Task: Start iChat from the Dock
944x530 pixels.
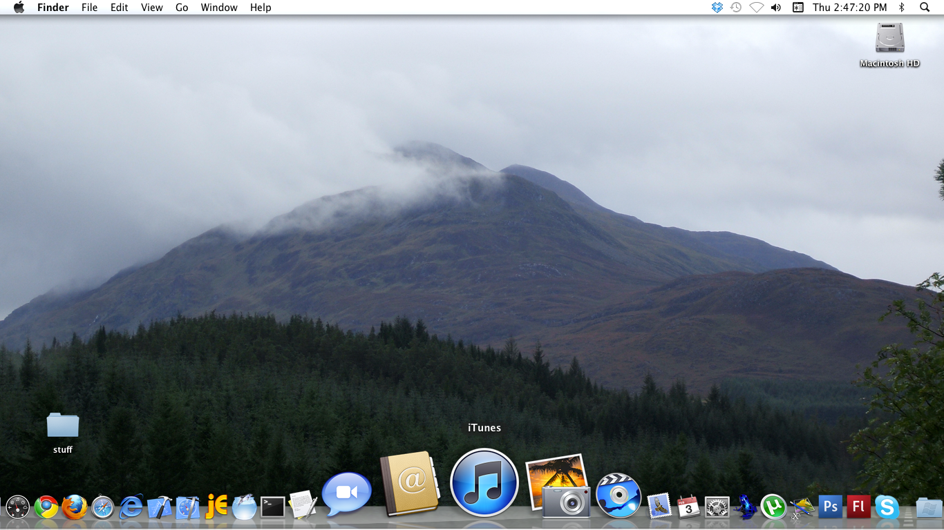Action: 347,493
